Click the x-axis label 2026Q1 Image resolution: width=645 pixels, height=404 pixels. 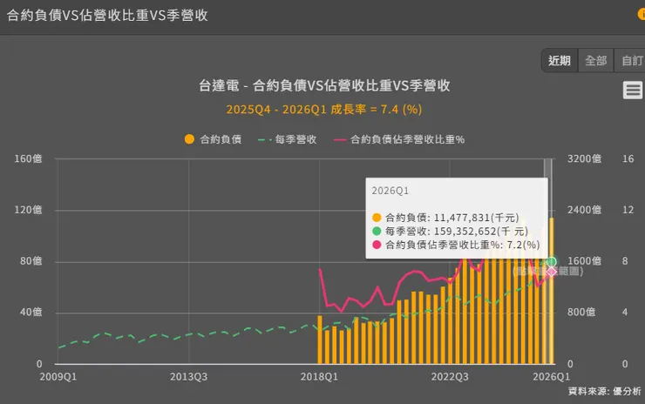coord(551,377)
